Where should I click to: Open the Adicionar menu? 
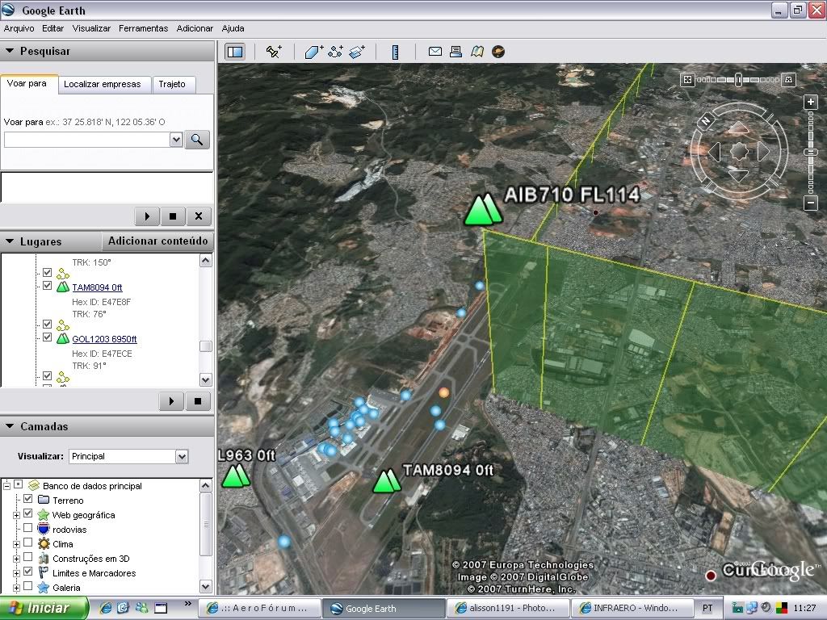point(195,28)
